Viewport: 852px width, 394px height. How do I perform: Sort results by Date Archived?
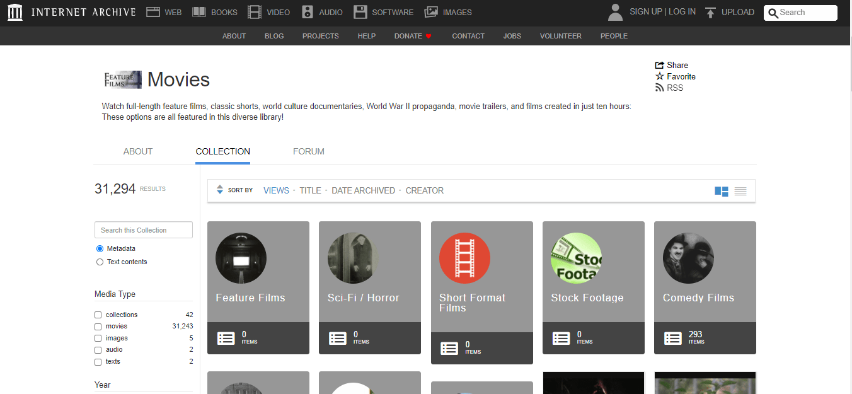coord(363,190)
